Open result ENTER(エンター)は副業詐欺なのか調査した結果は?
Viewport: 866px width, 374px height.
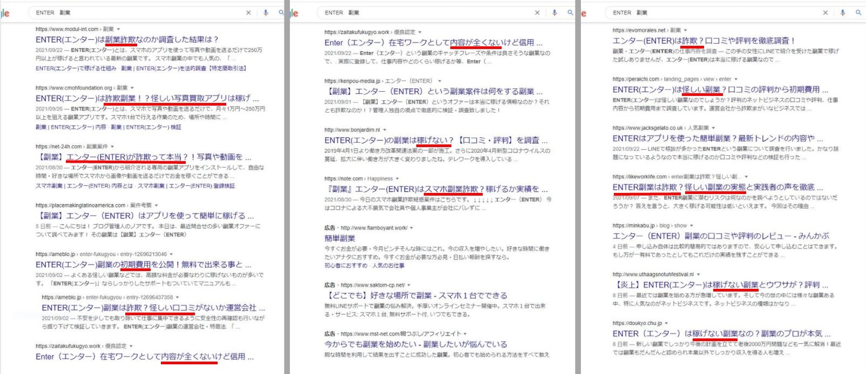pyautogui.click(x=127, y=39)
